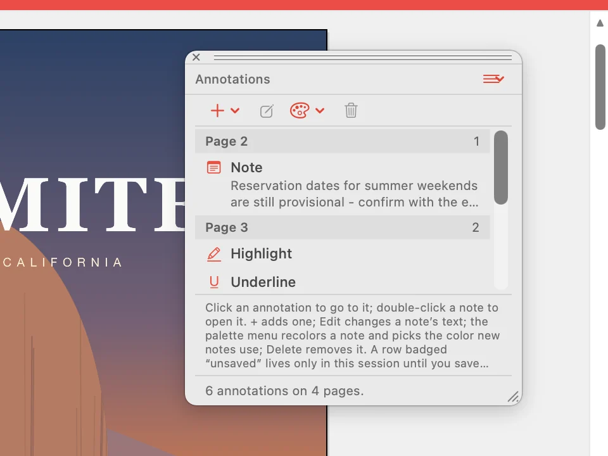Click the plus add annotation icon

point(217,110)
